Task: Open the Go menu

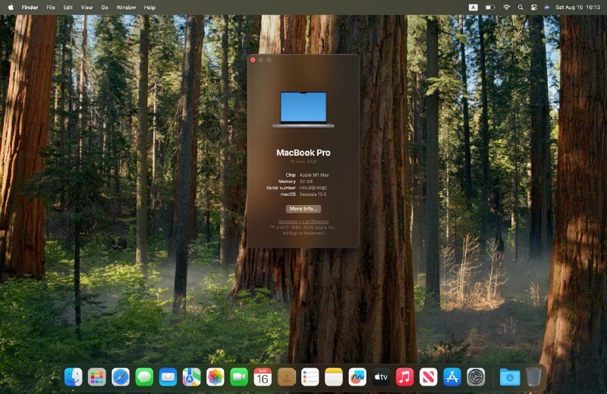Action: point(105,7)
